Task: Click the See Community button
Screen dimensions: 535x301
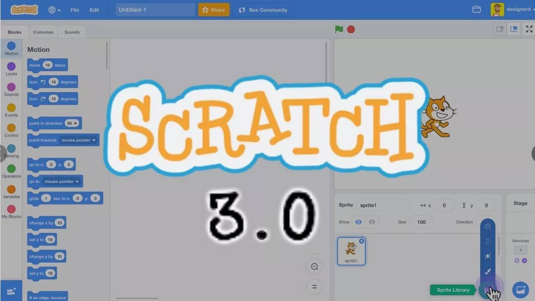Action: point(263,10)
